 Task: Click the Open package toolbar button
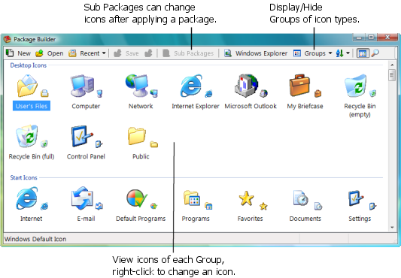[x=50, y=53]
